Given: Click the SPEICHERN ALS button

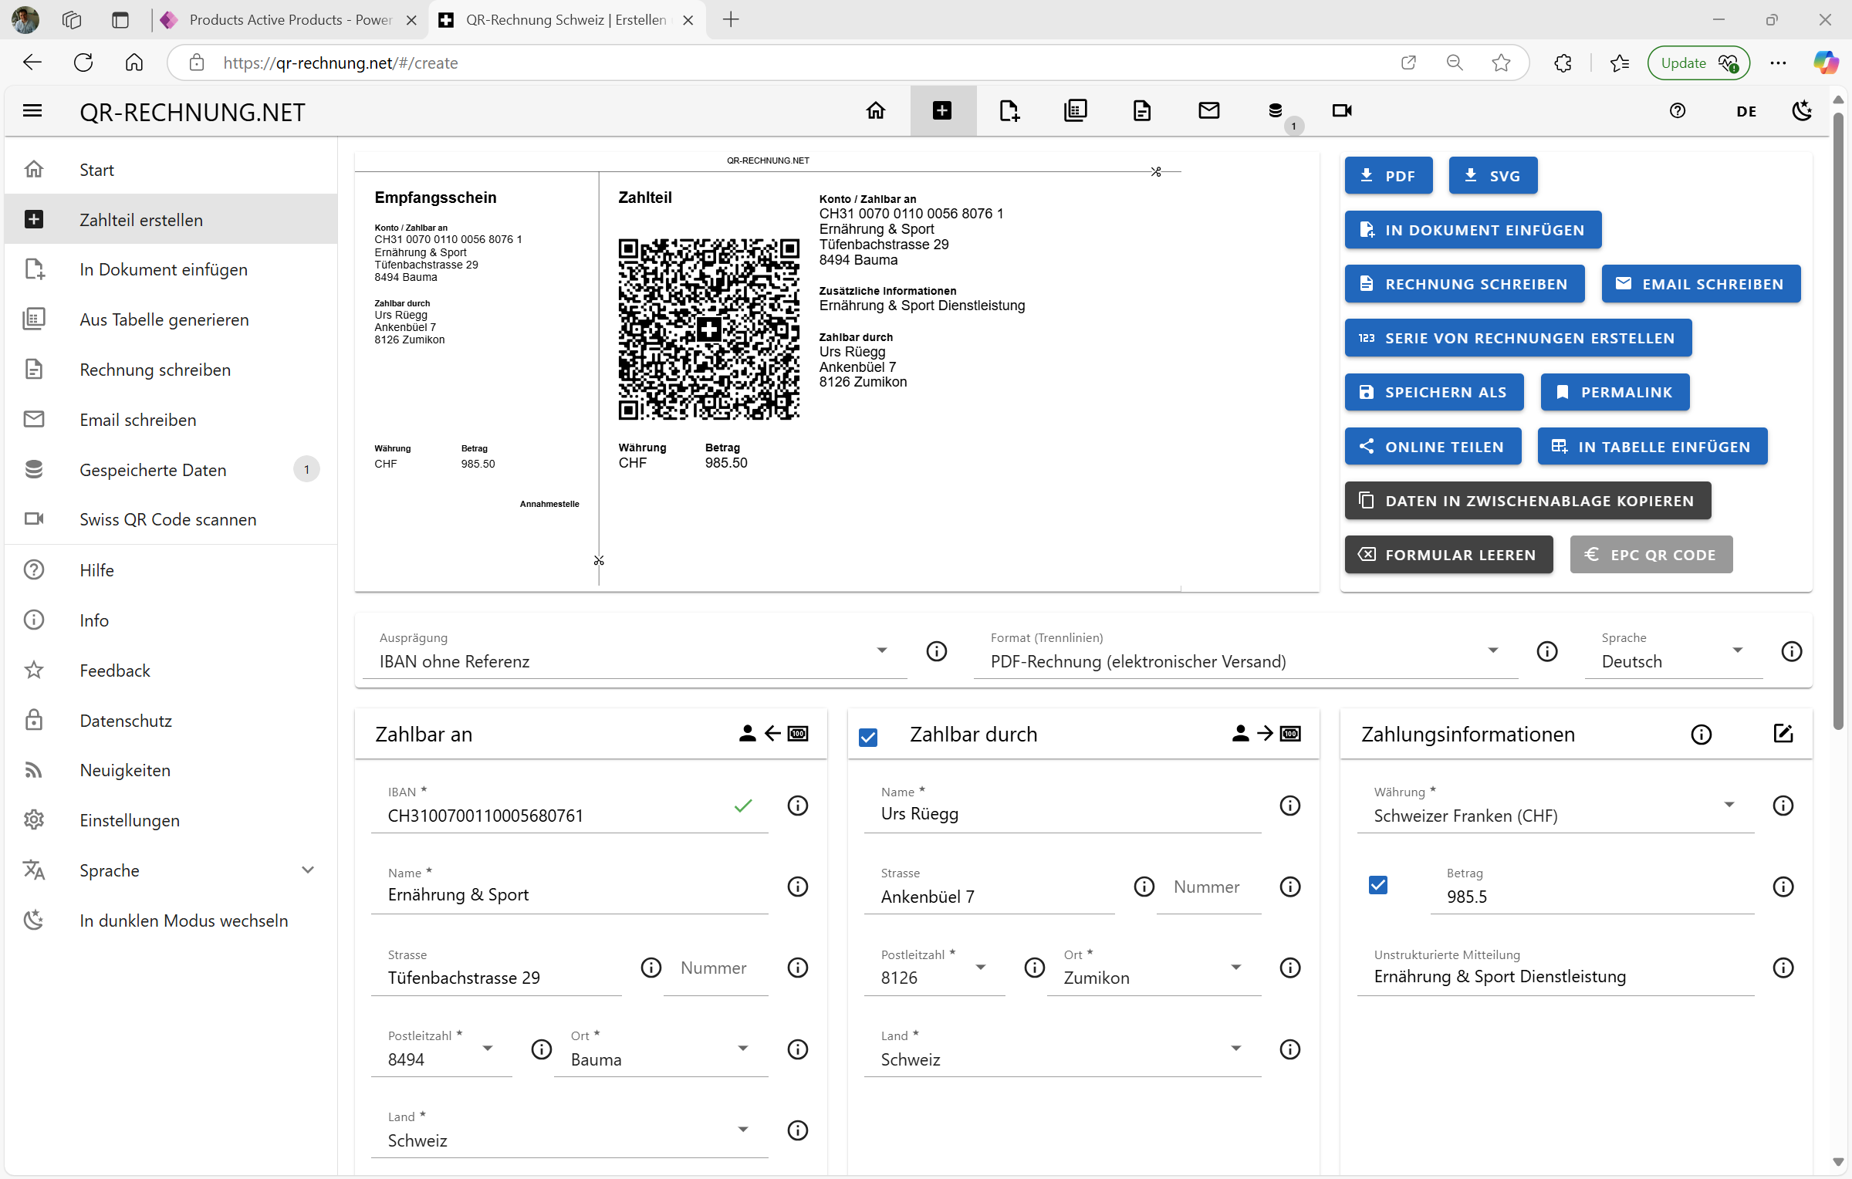Looking at the screenshot, I should tap(1434, 392).
